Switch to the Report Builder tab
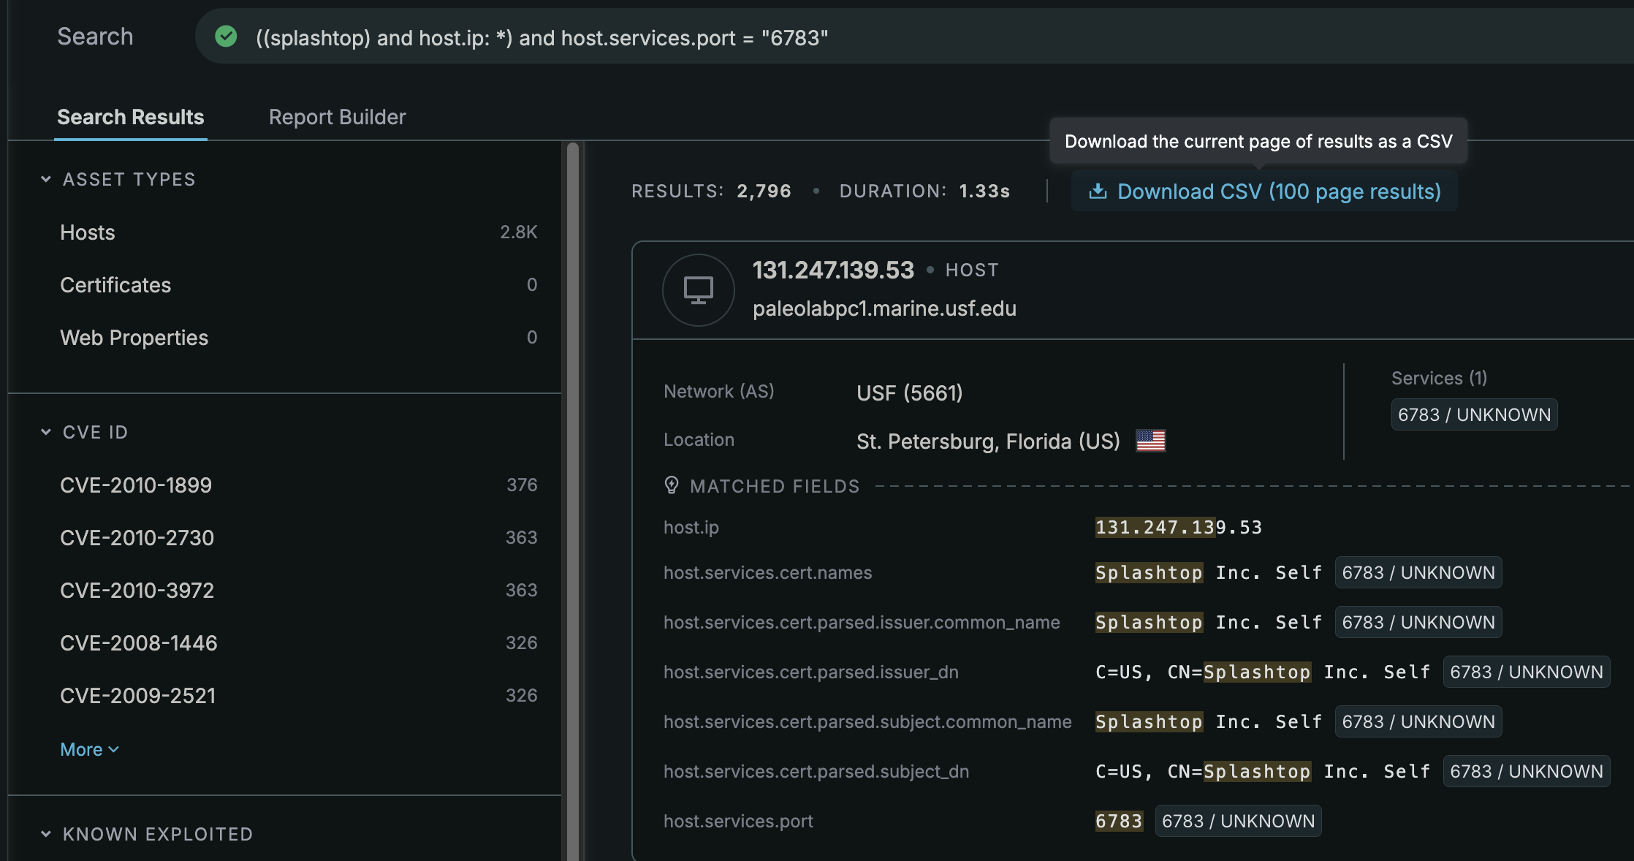 point(337,117)
